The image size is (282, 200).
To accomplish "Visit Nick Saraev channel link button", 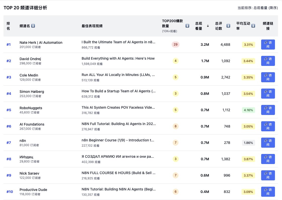I will click(x=268, y=175).
